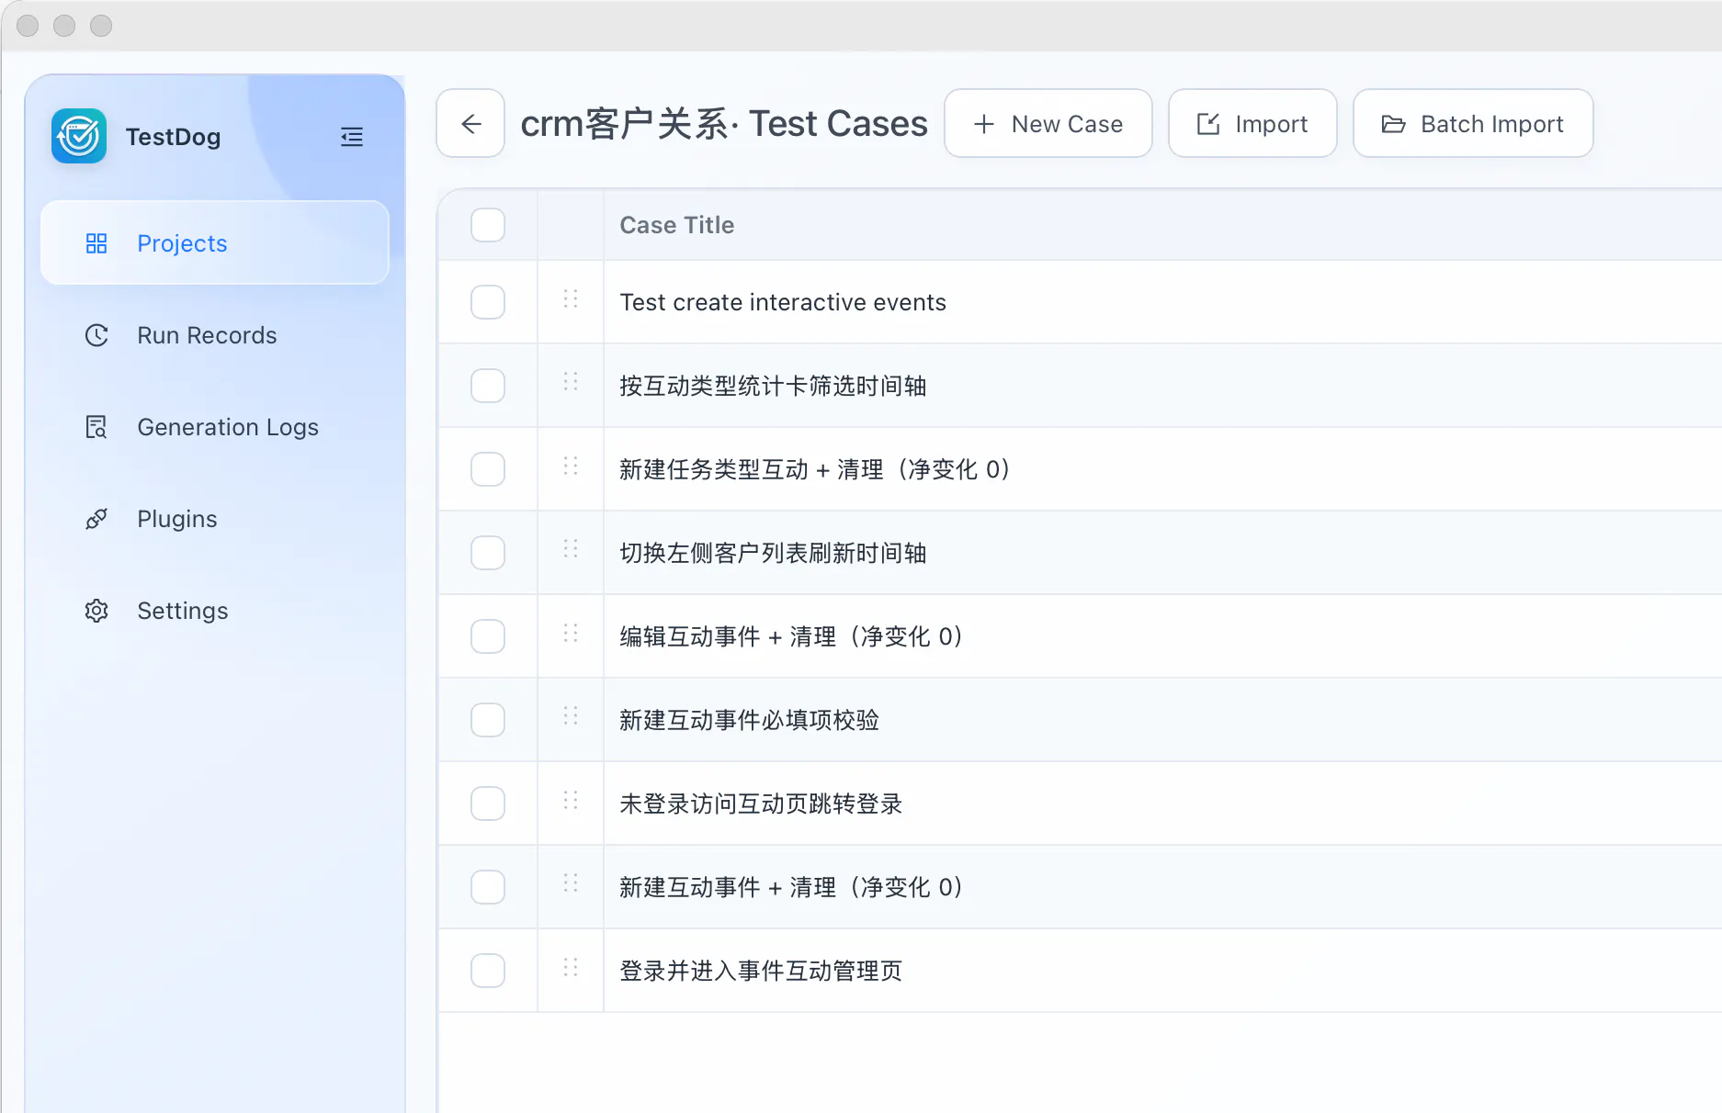Check the '登录并进入事件互动管理页' case checkbox
Screen dimensions: 1722x1113
click(488, 971)
